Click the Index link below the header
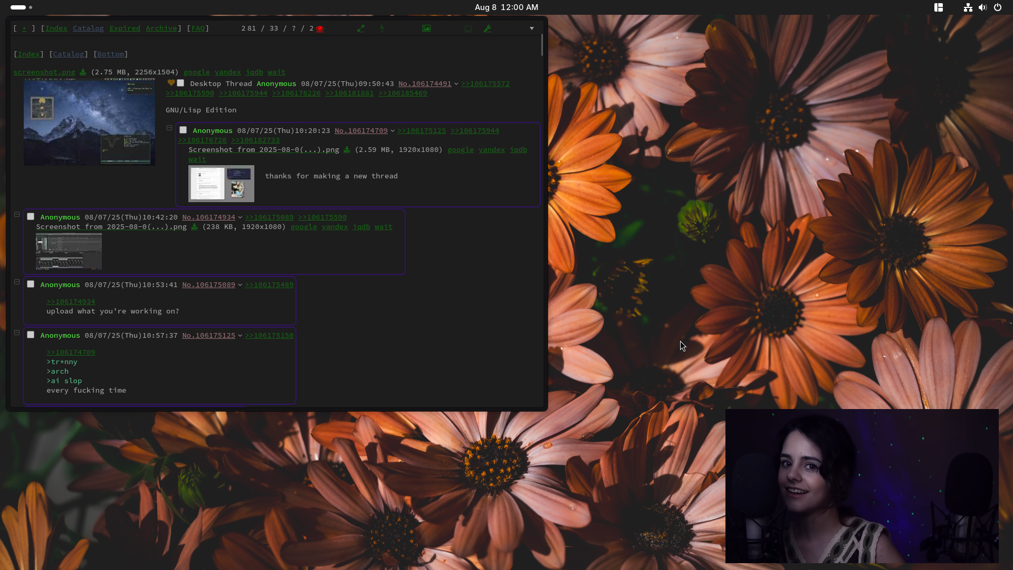 click(28, 54)
